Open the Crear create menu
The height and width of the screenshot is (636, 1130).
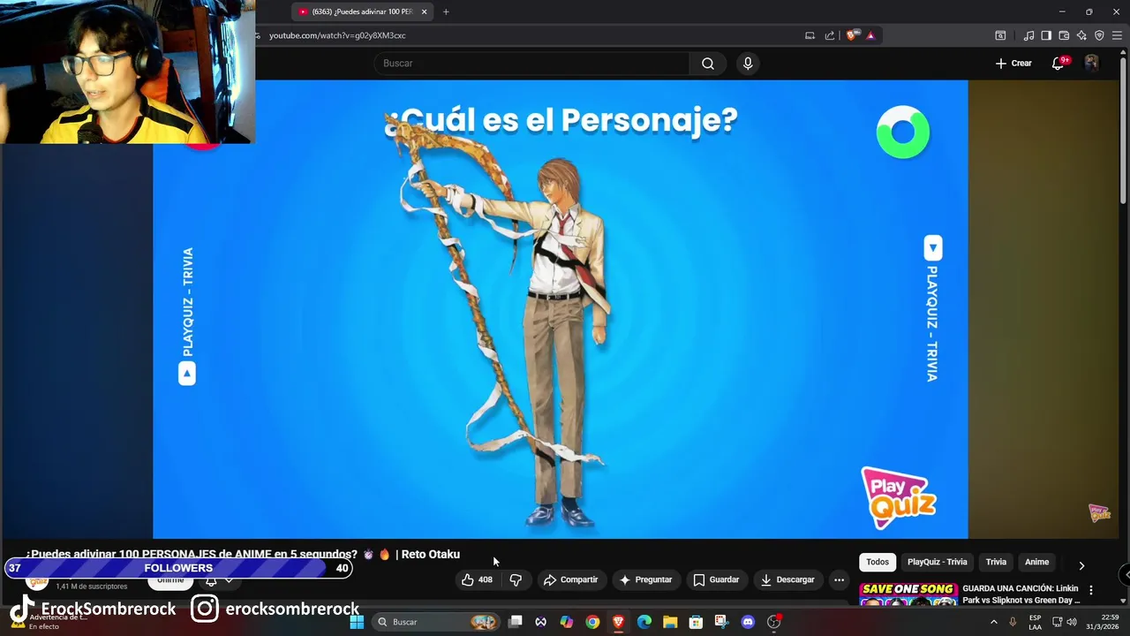click(x=1013, y=64)
